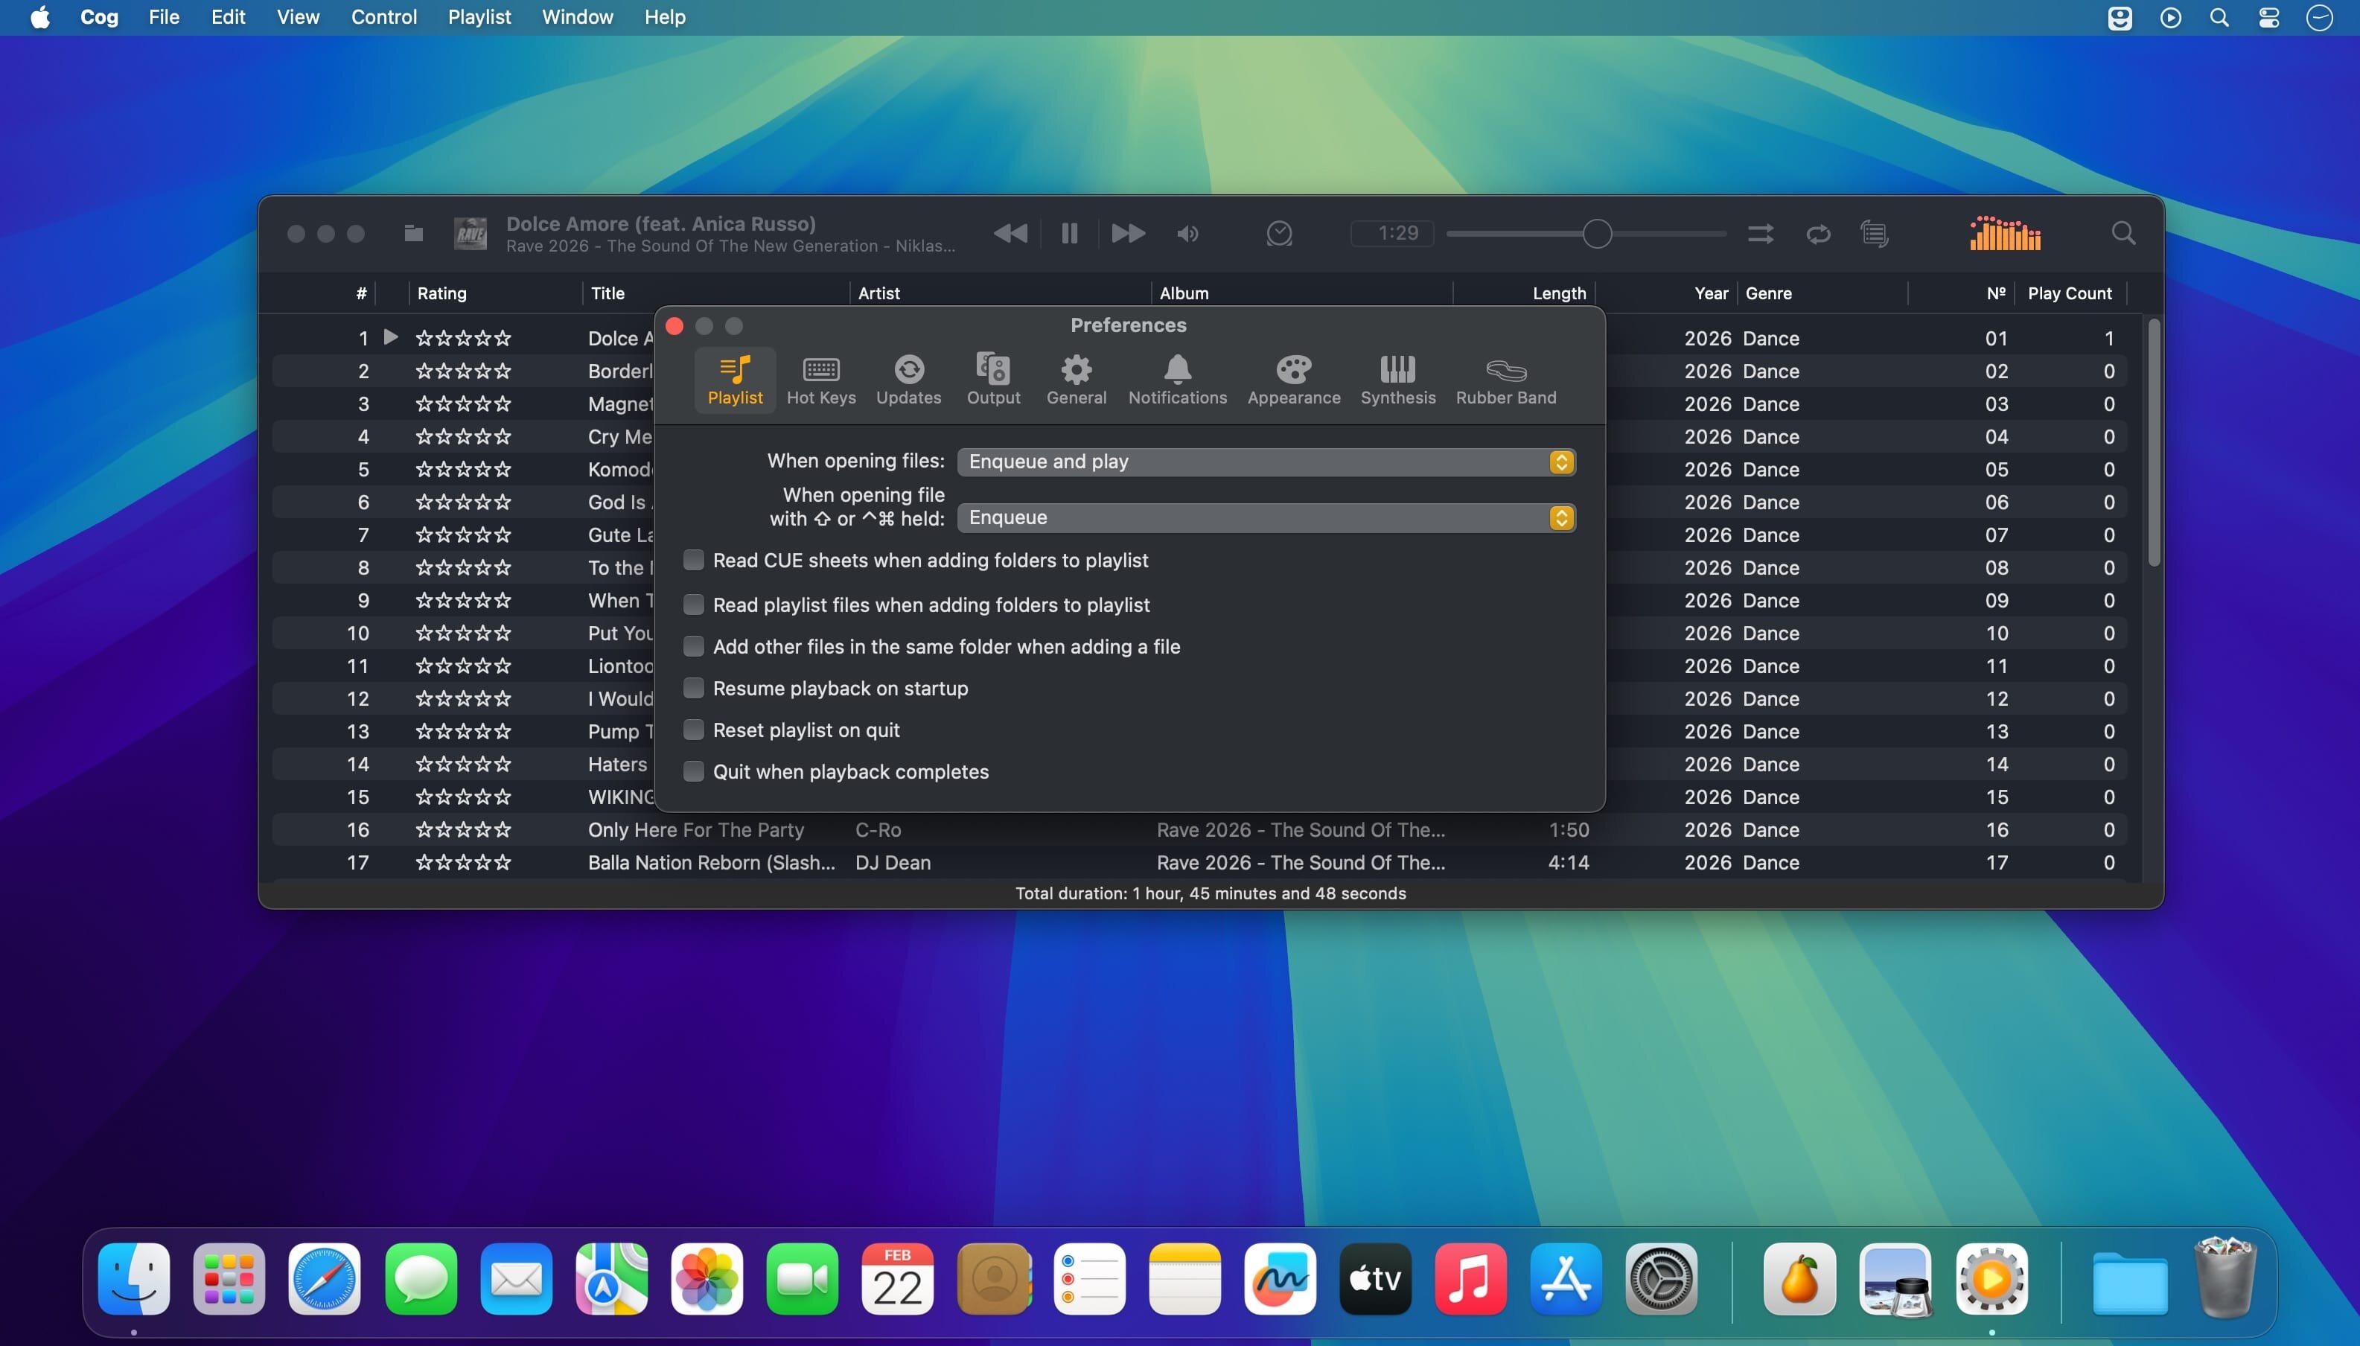Click the playback position slider knob
This screenshot has width=2360, height=1346.
1596,234
